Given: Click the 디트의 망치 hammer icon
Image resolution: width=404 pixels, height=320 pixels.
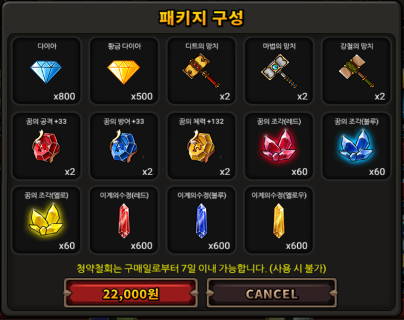Looking at the screenshot, I should (x=202, y=71).
